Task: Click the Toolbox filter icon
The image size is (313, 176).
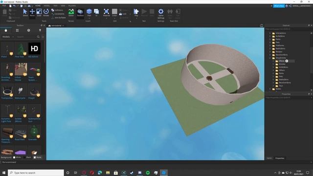Action: pos(43,37)
